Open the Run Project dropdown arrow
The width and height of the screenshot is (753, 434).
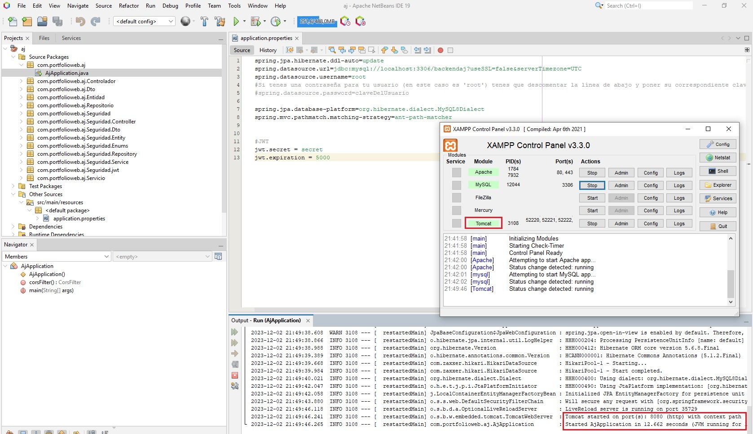[245, 21]
